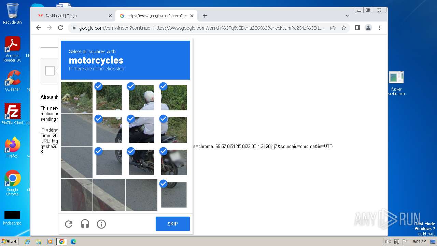
Task: Deselect the tile with motorcycle license plate
Action: pyautogui.click(x=174, y=162)
